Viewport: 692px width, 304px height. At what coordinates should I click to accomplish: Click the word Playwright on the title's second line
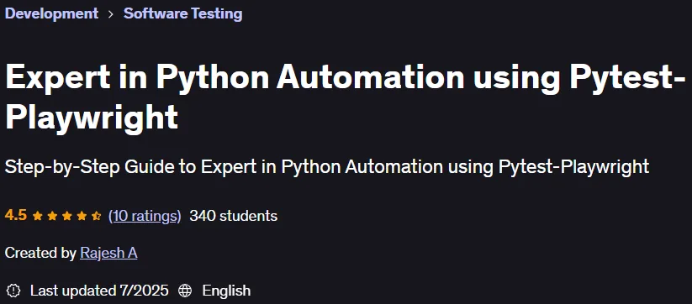92,116
